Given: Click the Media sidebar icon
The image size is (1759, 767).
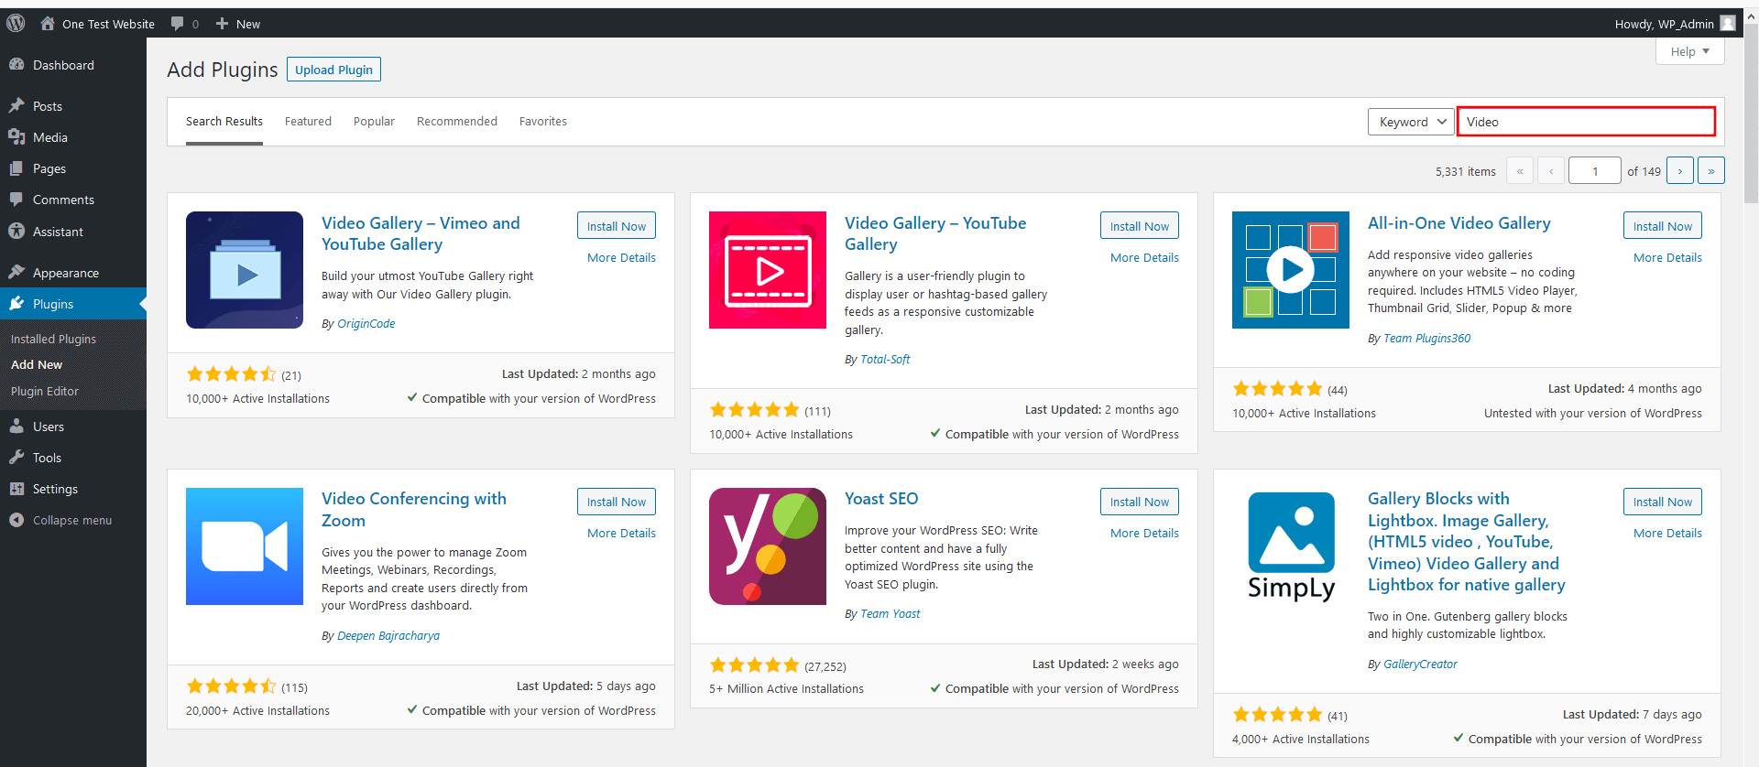Looking at the screenshot, I should 16,137.
